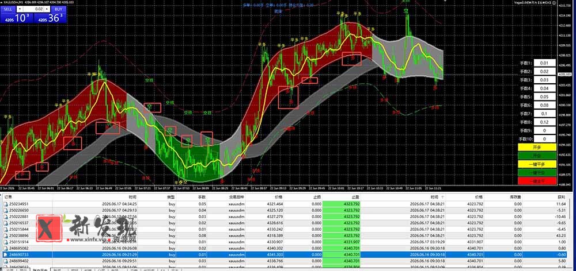Image resolution: width=576 pixels, height=271 pixels.
Task: Click the 手数3 field showing 0.03
Action: tap(545, 80)
